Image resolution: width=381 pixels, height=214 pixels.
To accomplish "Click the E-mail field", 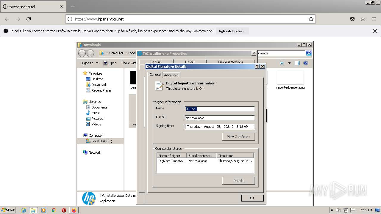I will [x=220, y=118].
